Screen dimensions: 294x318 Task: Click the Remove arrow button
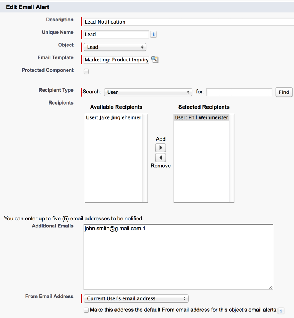coord(160,158)
